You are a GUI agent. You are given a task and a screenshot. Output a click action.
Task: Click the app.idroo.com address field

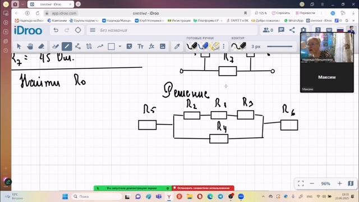click(x=64, y=13)
